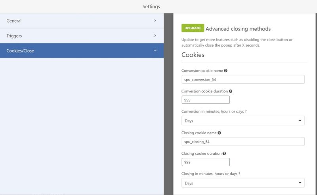Focus the Closing cookie duration field
The width and height of the screenshot is (317, 195).
click(x=206, y=162)
